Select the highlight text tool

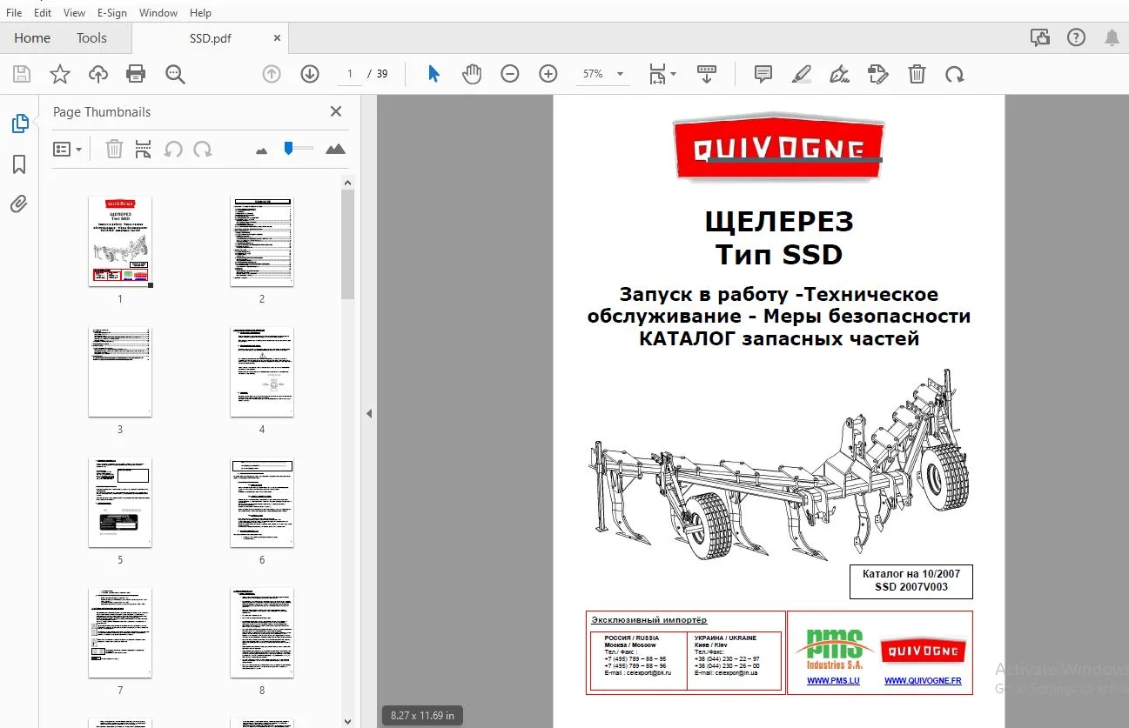pos(802,75)
